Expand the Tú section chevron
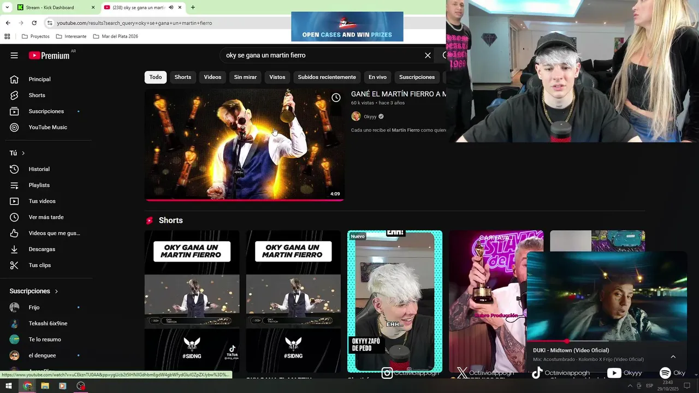Viewport: 699px width, 393px height. tap(23, 153)
